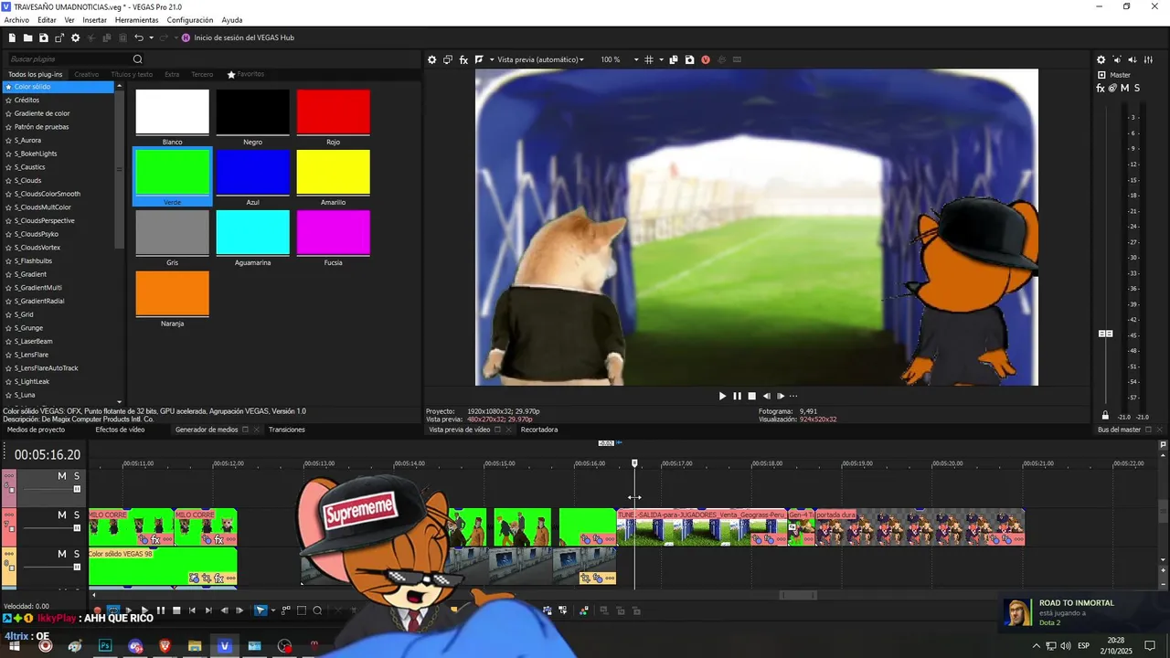Open project properties gear in main toolbar
The height and width of the screenshot is (658, 1170).
pos(76,37)
